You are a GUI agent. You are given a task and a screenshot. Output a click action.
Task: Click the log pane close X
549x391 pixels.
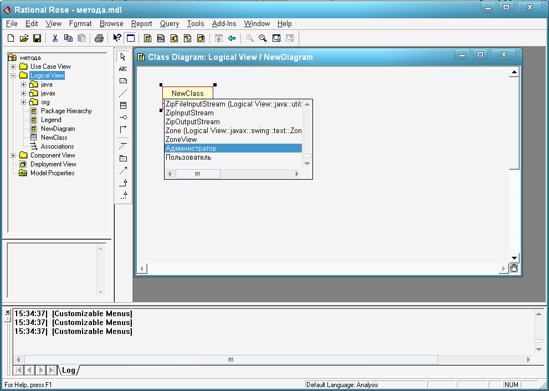click(8, 312)
